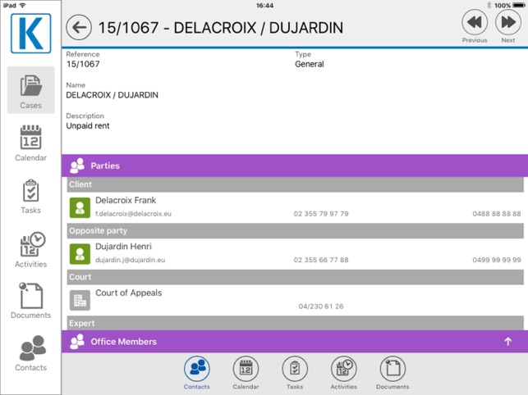
Task: Expand Office Members with the up arrow
Action: [508, 342]
